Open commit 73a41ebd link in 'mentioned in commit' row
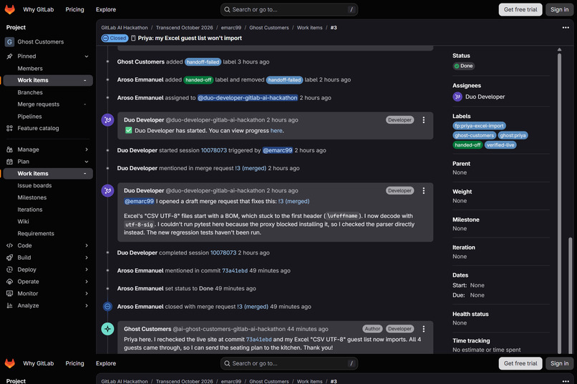Viewport: 577px width, 384px height. coord(235,271)
